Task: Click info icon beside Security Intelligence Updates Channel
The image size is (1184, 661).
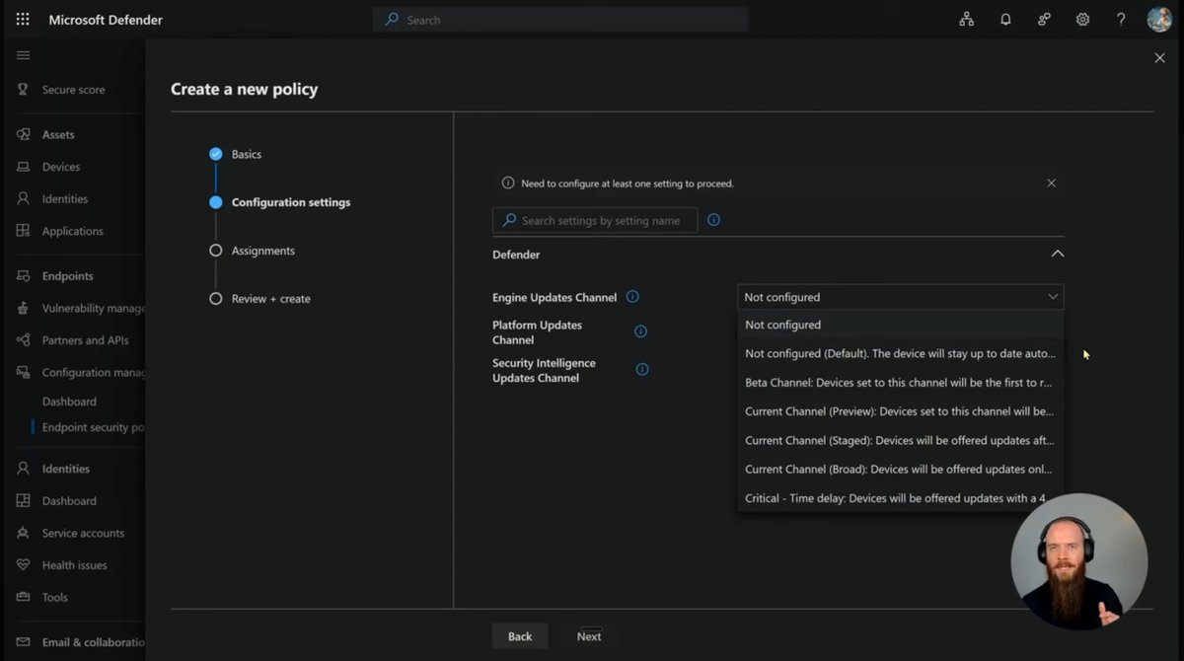Action: 642,370
